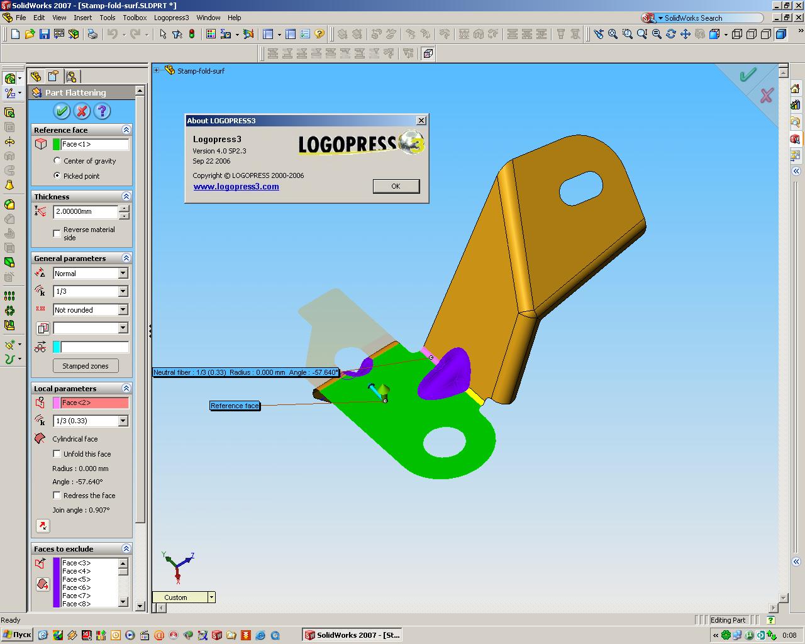Click the red arrow icon under Join angle
Viewport: 805px width, 644px height.
pos(43,526)
